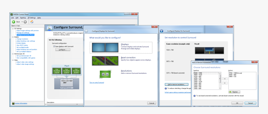Click the monitor labeled 2 of 3
Viewport: 268px width, 114px height.
coord(66,71)
